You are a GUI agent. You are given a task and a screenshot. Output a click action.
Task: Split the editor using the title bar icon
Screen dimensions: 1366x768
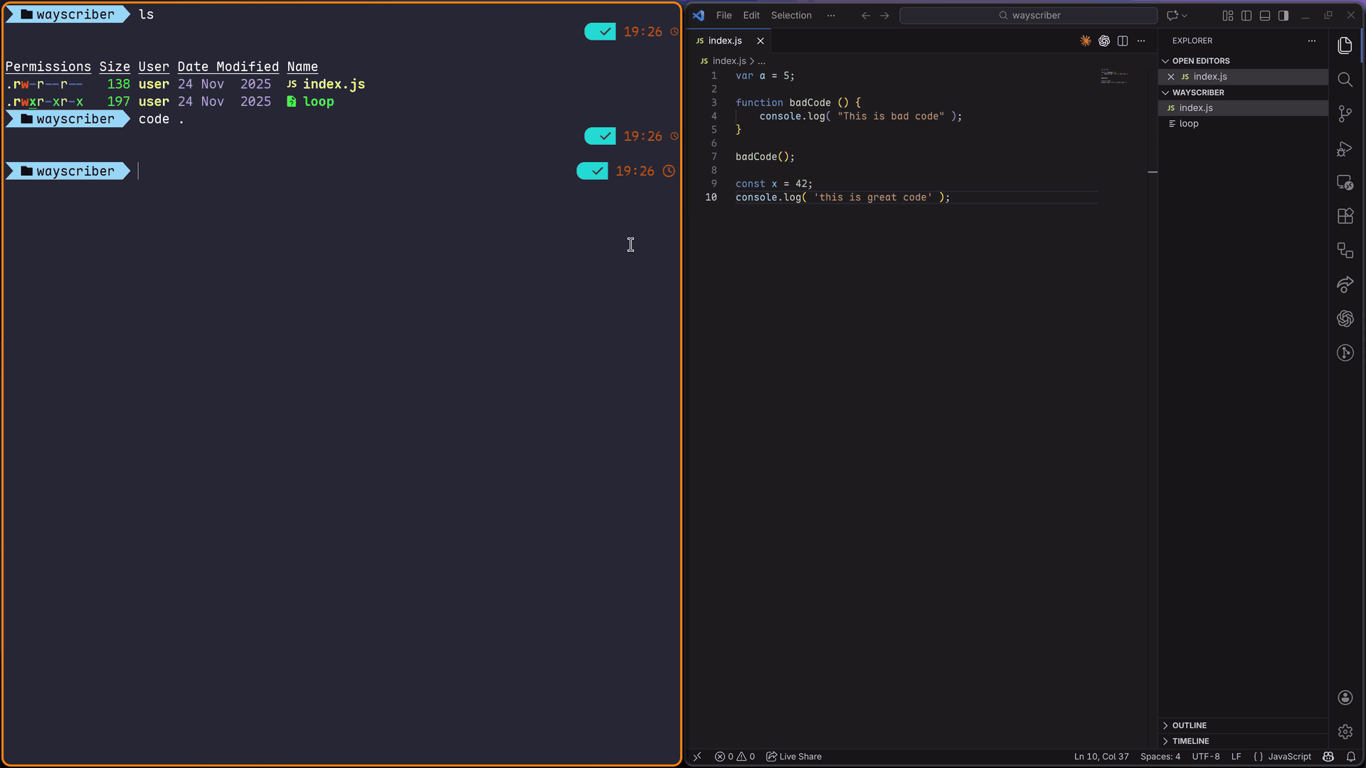[x=1123, y=41]
